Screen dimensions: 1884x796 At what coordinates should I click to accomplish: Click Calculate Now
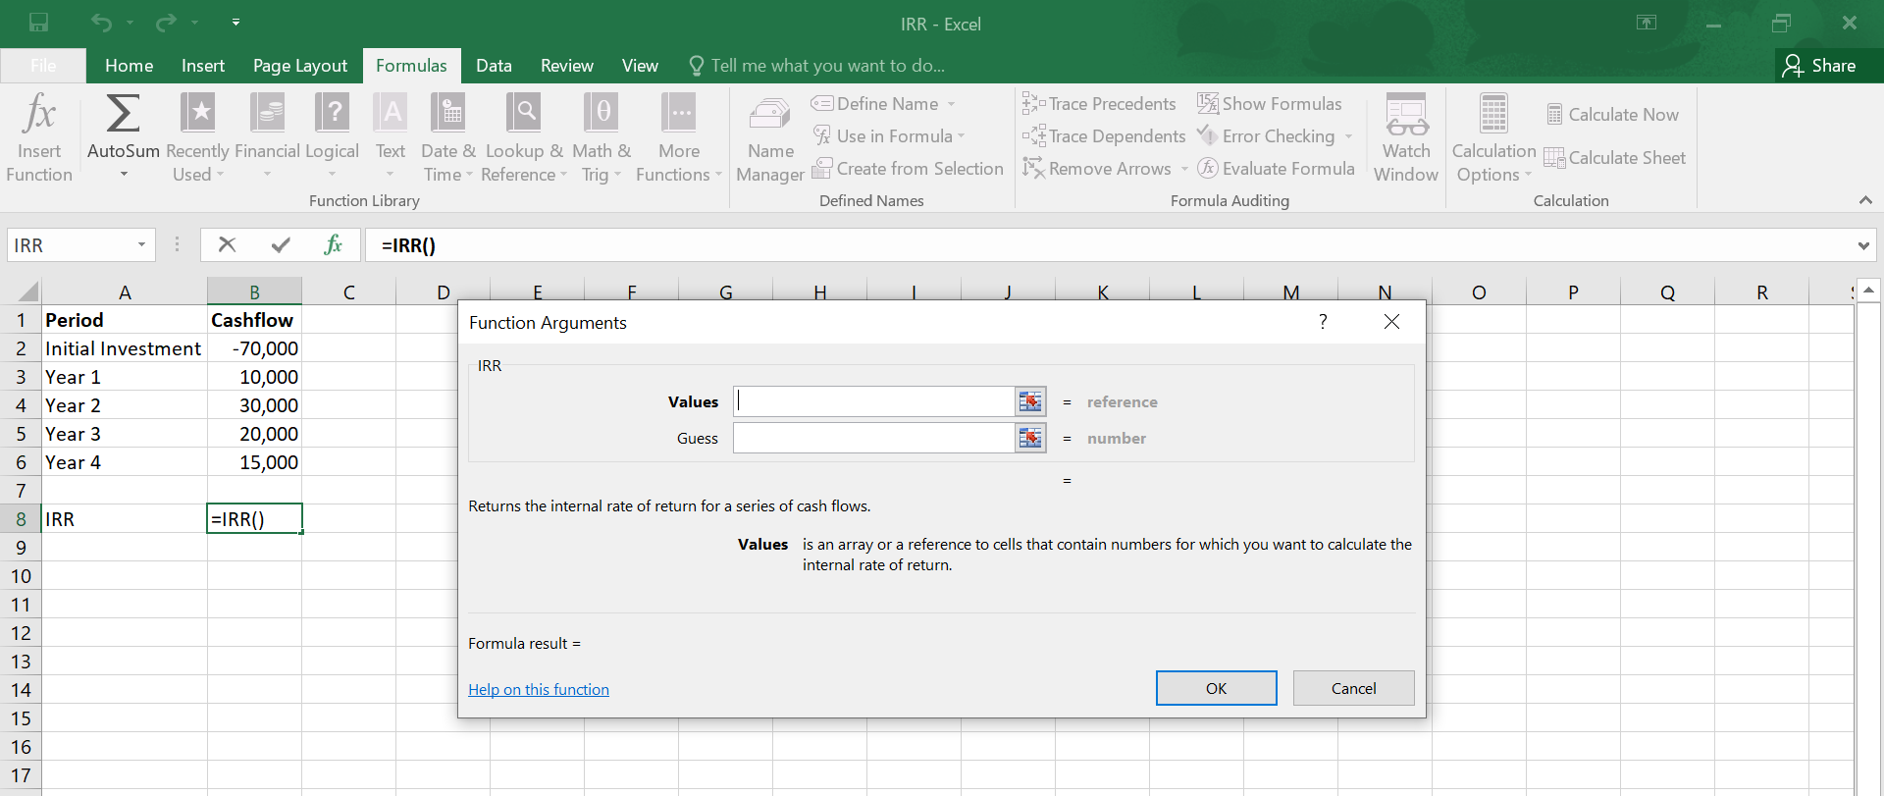pyautogui.click(x=1612, y=115)
